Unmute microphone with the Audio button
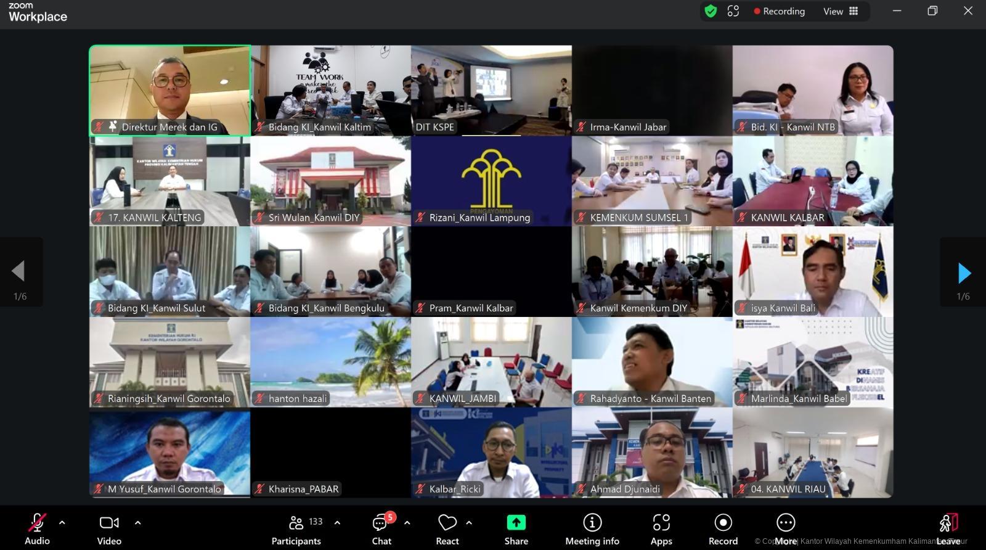This screenshot has width=986, height=550. pyautogui.click(x=37, y=529)
